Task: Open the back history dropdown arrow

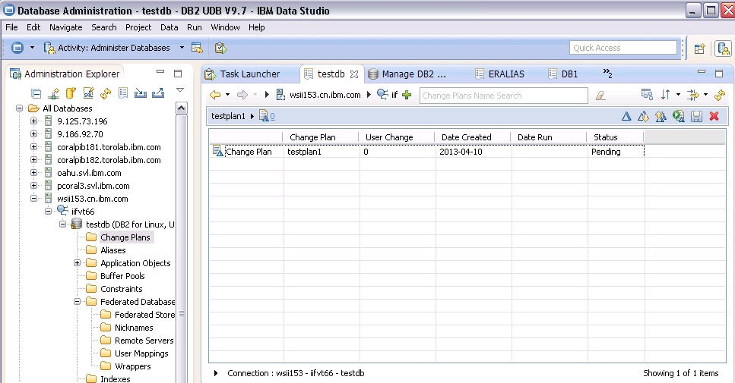Action: 228,95
